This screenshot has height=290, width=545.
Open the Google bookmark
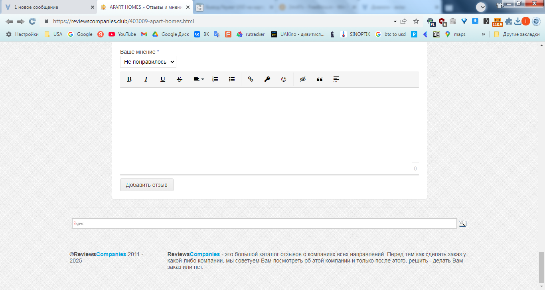pyautogui.click(x=80, y=34)
